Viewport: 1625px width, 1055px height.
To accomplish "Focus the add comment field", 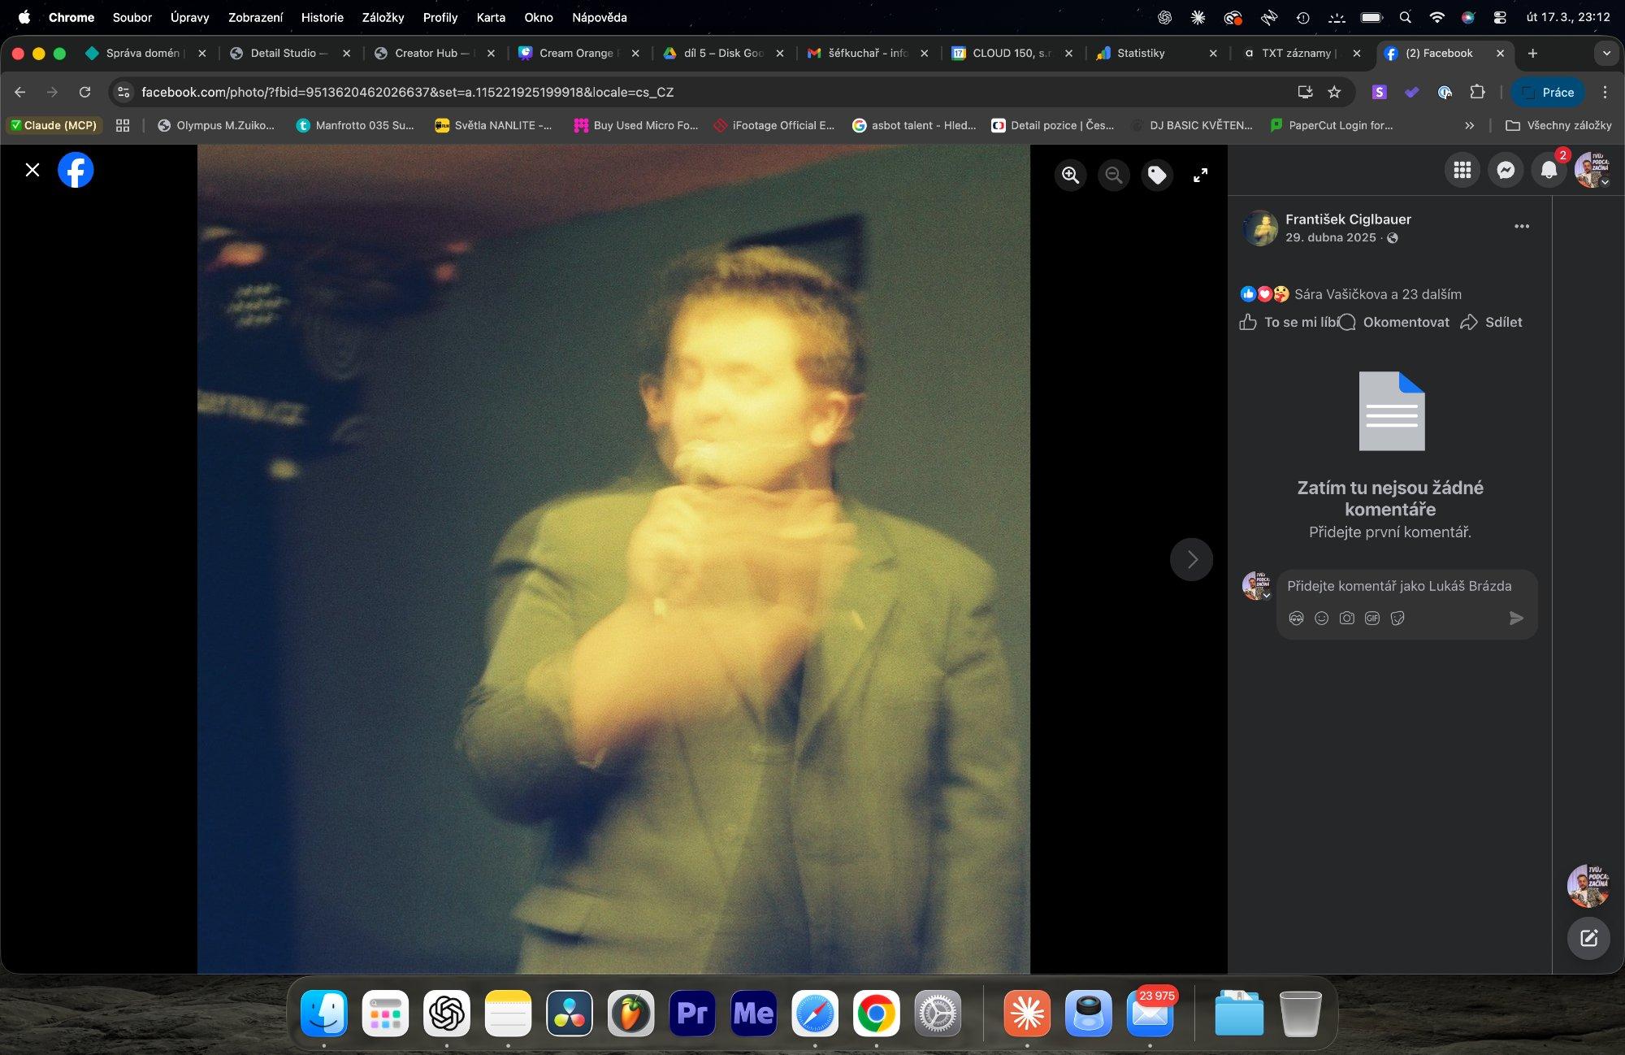I will point(1399,586).
